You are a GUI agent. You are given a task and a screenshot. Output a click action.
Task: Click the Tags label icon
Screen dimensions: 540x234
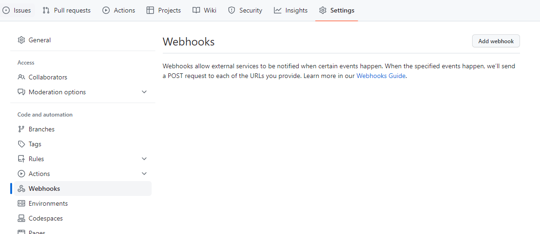click(21, 144)
